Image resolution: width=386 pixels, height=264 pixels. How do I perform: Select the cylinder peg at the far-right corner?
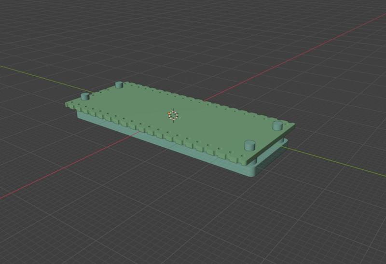(278, 125)
